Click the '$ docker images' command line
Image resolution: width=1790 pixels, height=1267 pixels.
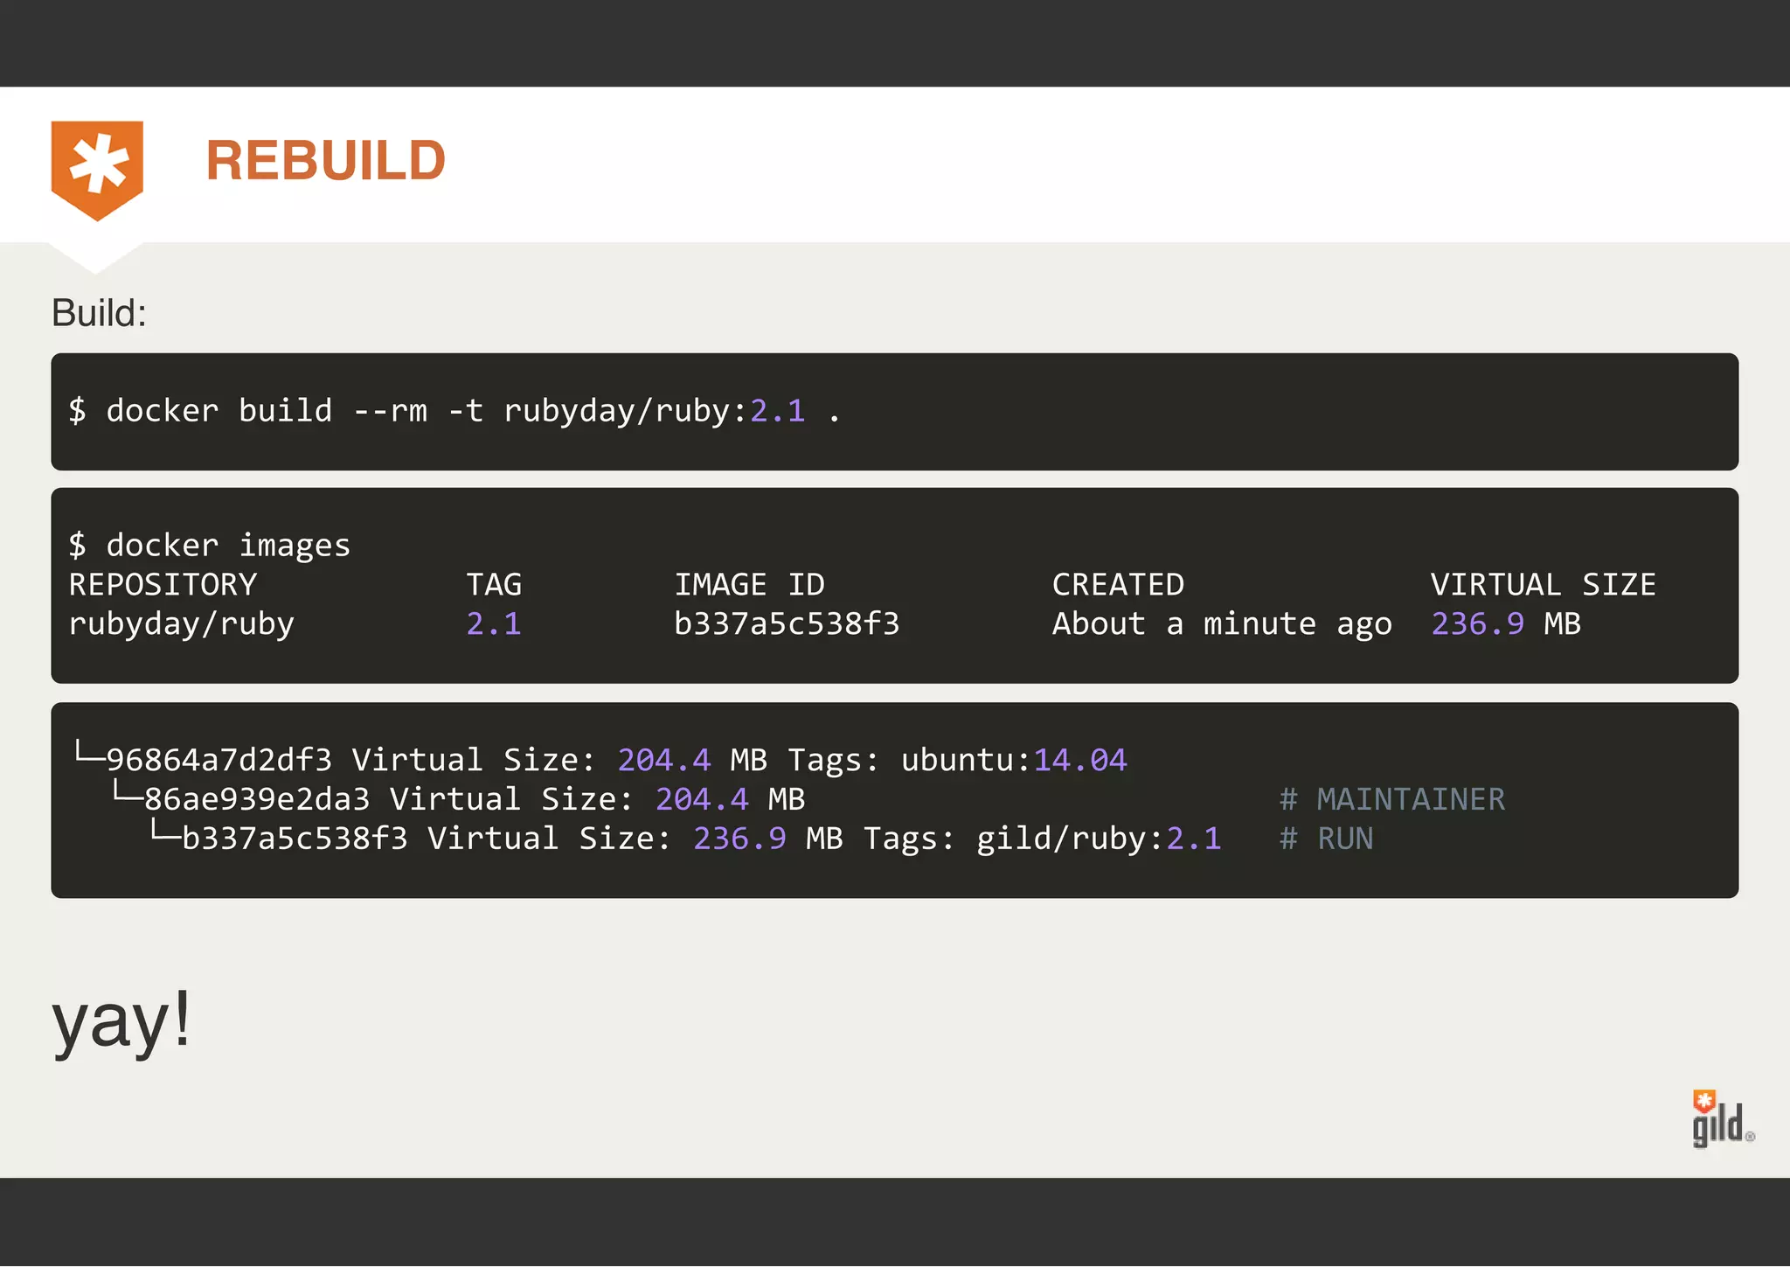210,546
